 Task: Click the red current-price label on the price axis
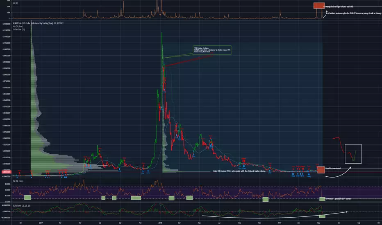(x=6, y=172)
